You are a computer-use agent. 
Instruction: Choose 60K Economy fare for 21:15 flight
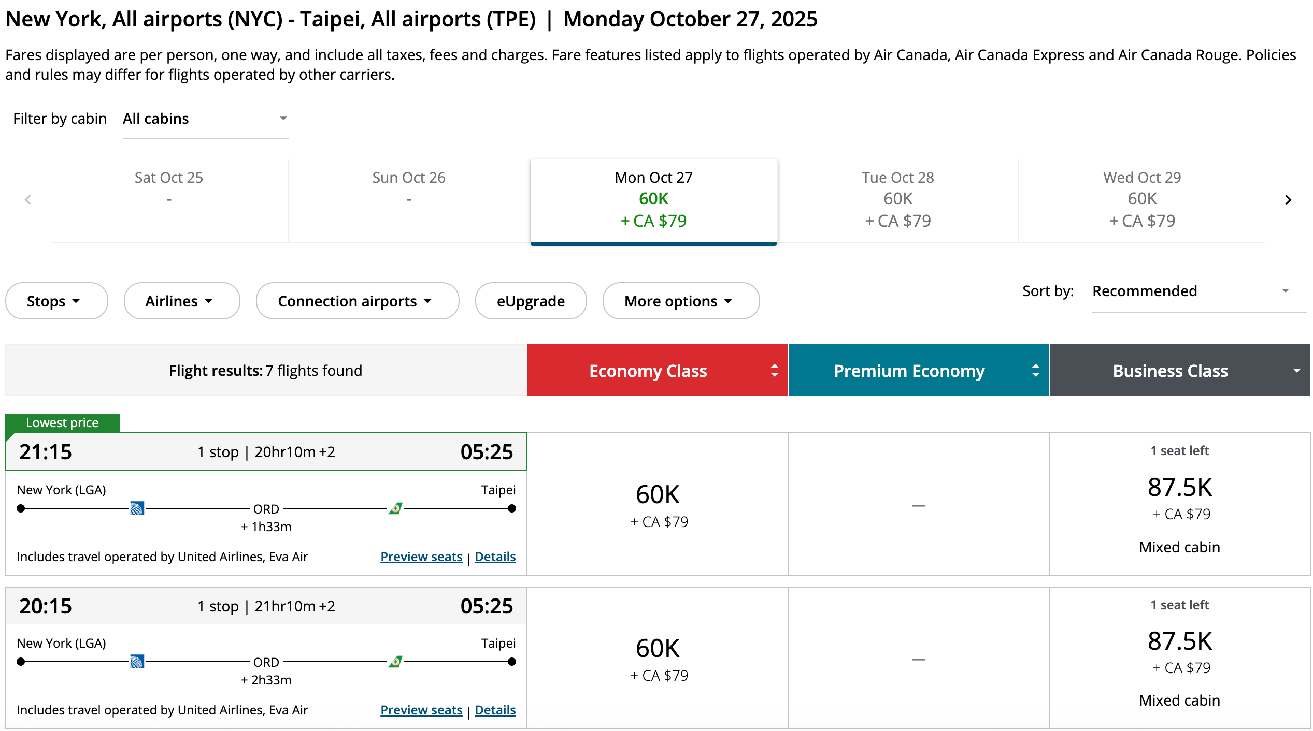pos(658,505)
